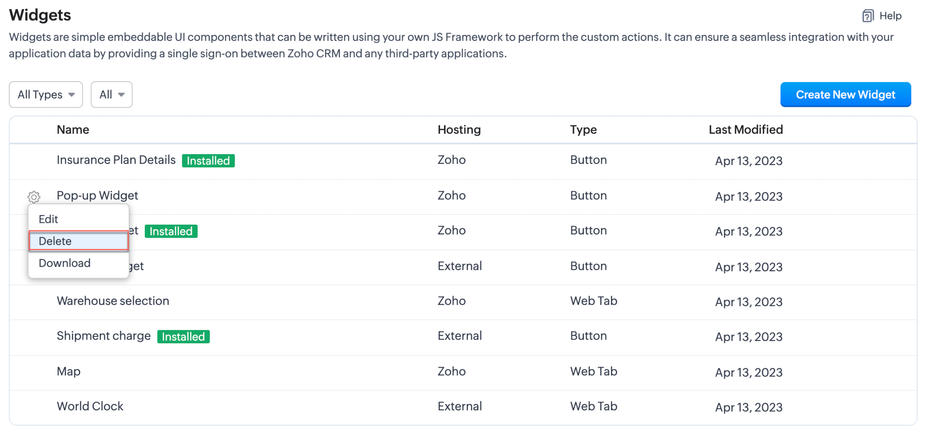Viewport: 933px width, 437px height.
Task: Open the Help link
Action: [x=890, y=16]
